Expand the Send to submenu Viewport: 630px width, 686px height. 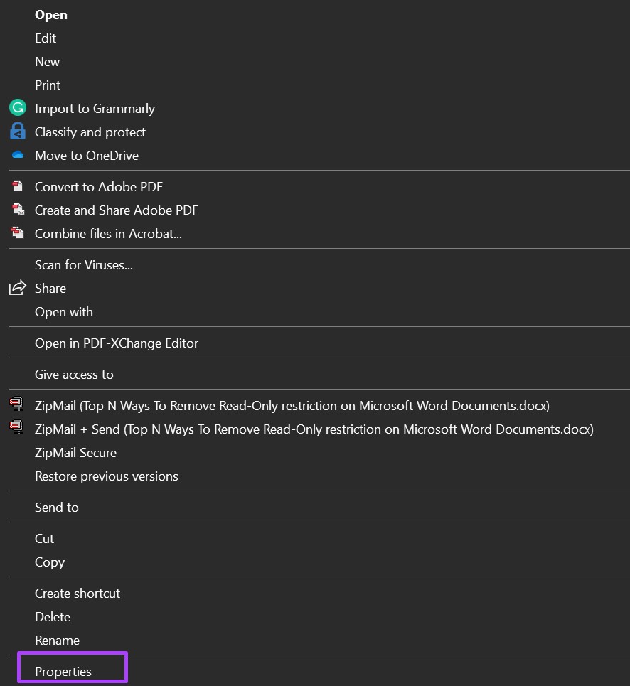tap(57, 508)
